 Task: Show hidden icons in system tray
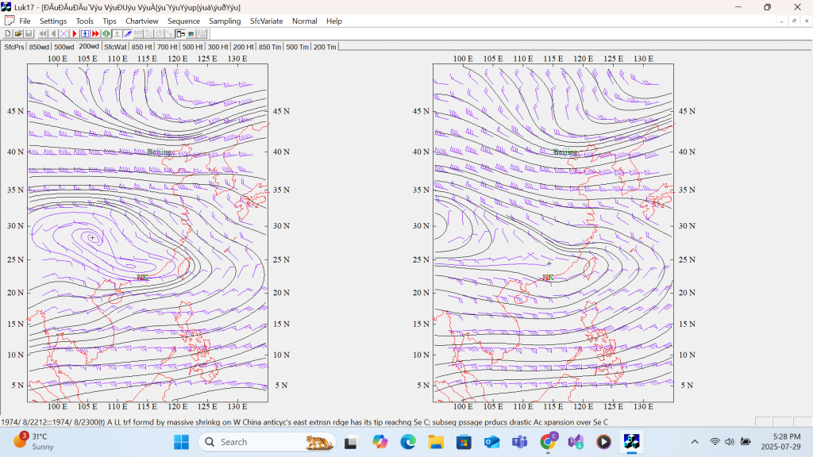[x=695, y=442]
